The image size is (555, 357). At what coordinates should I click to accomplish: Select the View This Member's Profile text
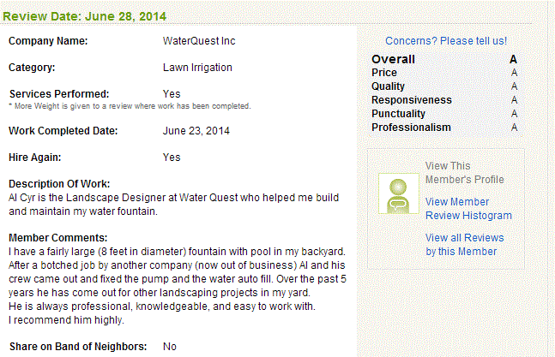click(x=464, y=173)
